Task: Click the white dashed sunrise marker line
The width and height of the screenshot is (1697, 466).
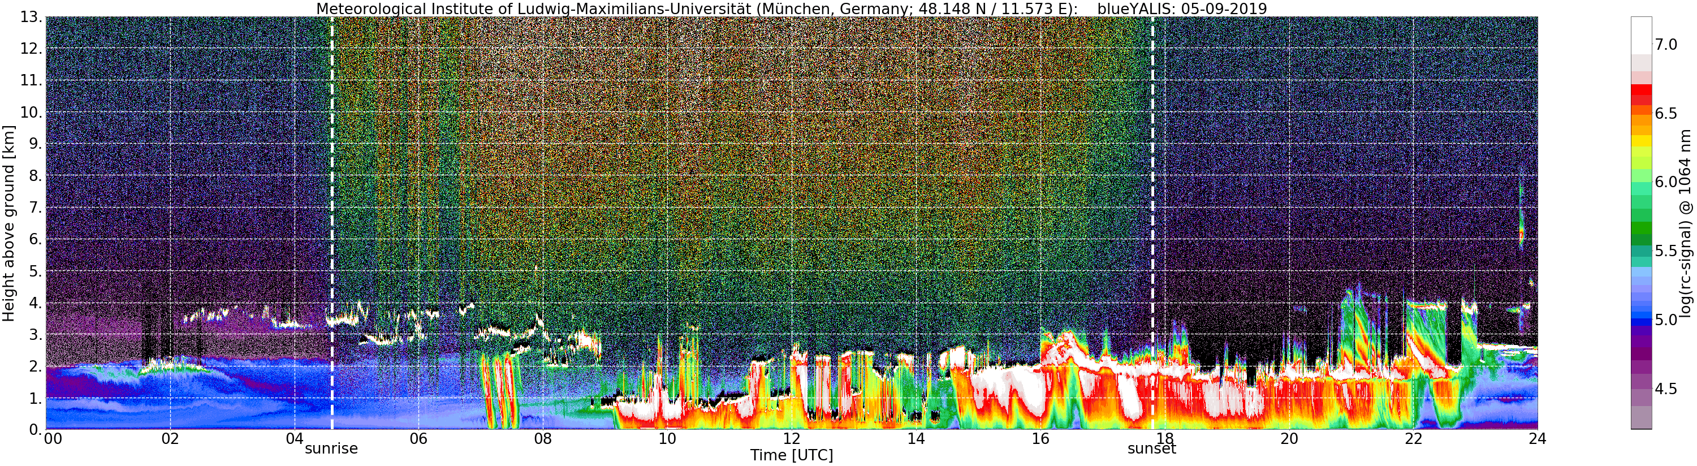Action: pyautogui.click(x=332, y=223)
